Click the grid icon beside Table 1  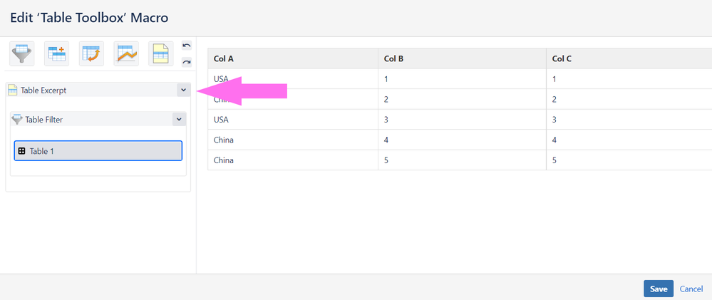(x=21, y=151)
